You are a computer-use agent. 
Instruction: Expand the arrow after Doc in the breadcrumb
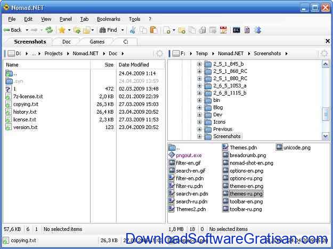(x=123, y=54)
